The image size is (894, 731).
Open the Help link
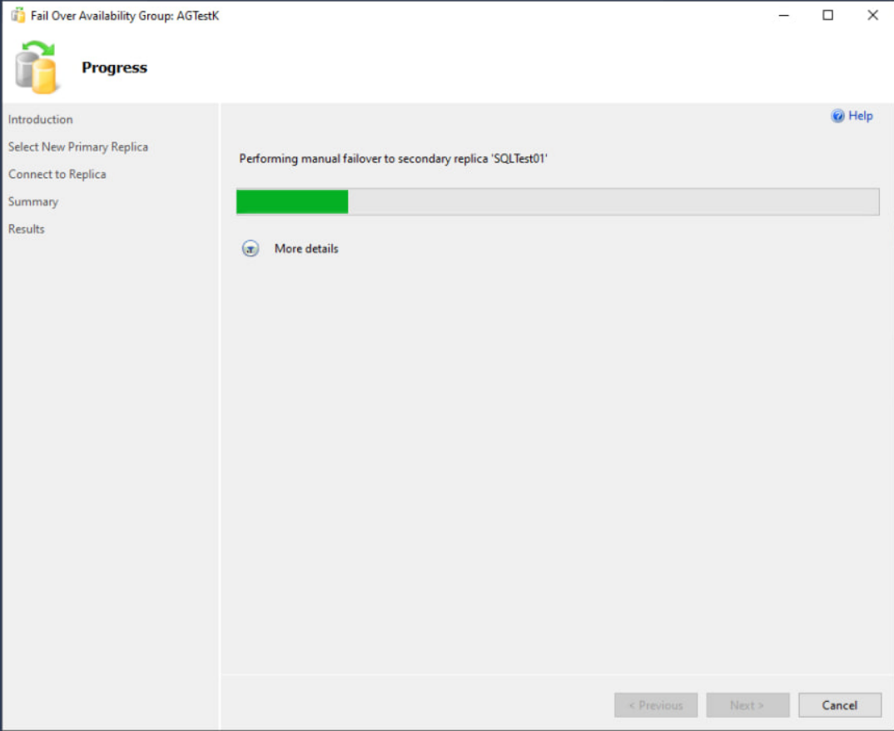(861, 117)
